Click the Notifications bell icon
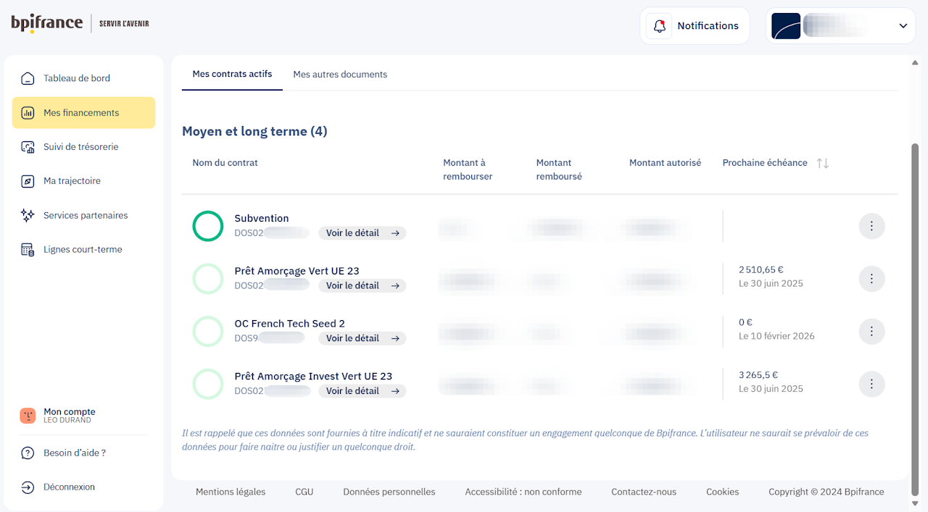This screenshot has height=512, width=928. coord(659,26)
